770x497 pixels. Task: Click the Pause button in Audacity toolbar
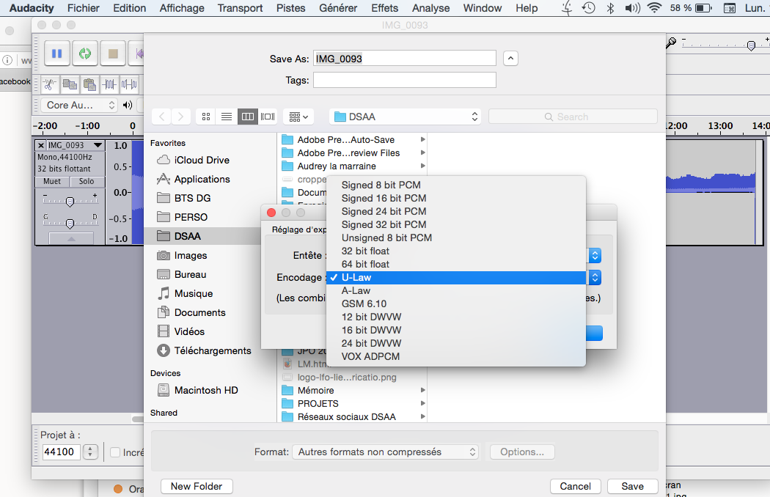[x=57, y=54]
